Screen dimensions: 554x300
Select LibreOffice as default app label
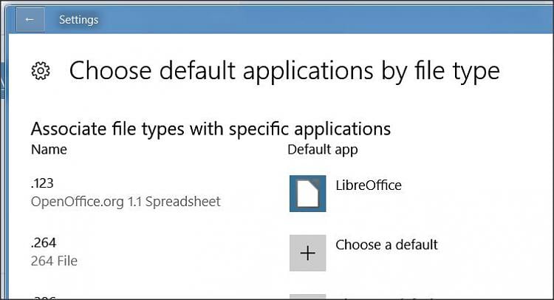click(x=369, y=185)
